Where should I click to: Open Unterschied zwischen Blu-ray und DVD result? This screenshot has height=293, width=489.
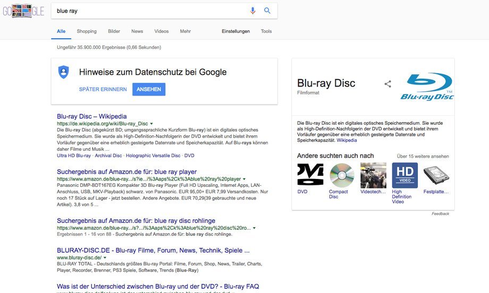click(158, 287)
